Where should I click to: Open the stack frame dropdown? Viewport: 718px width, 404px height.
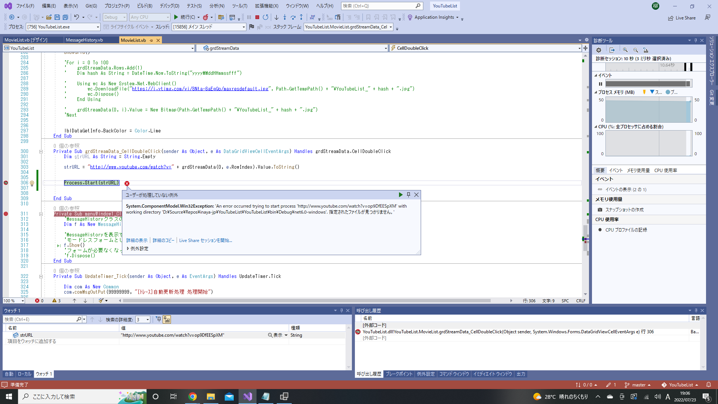click(349, 27)
